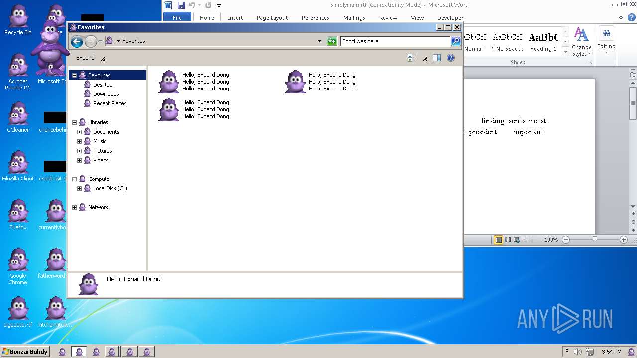Apply No Spacing style

[507, 42]
